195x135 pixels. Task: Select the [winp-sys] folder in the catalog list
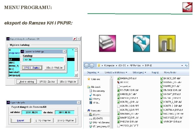click(14, 75)
